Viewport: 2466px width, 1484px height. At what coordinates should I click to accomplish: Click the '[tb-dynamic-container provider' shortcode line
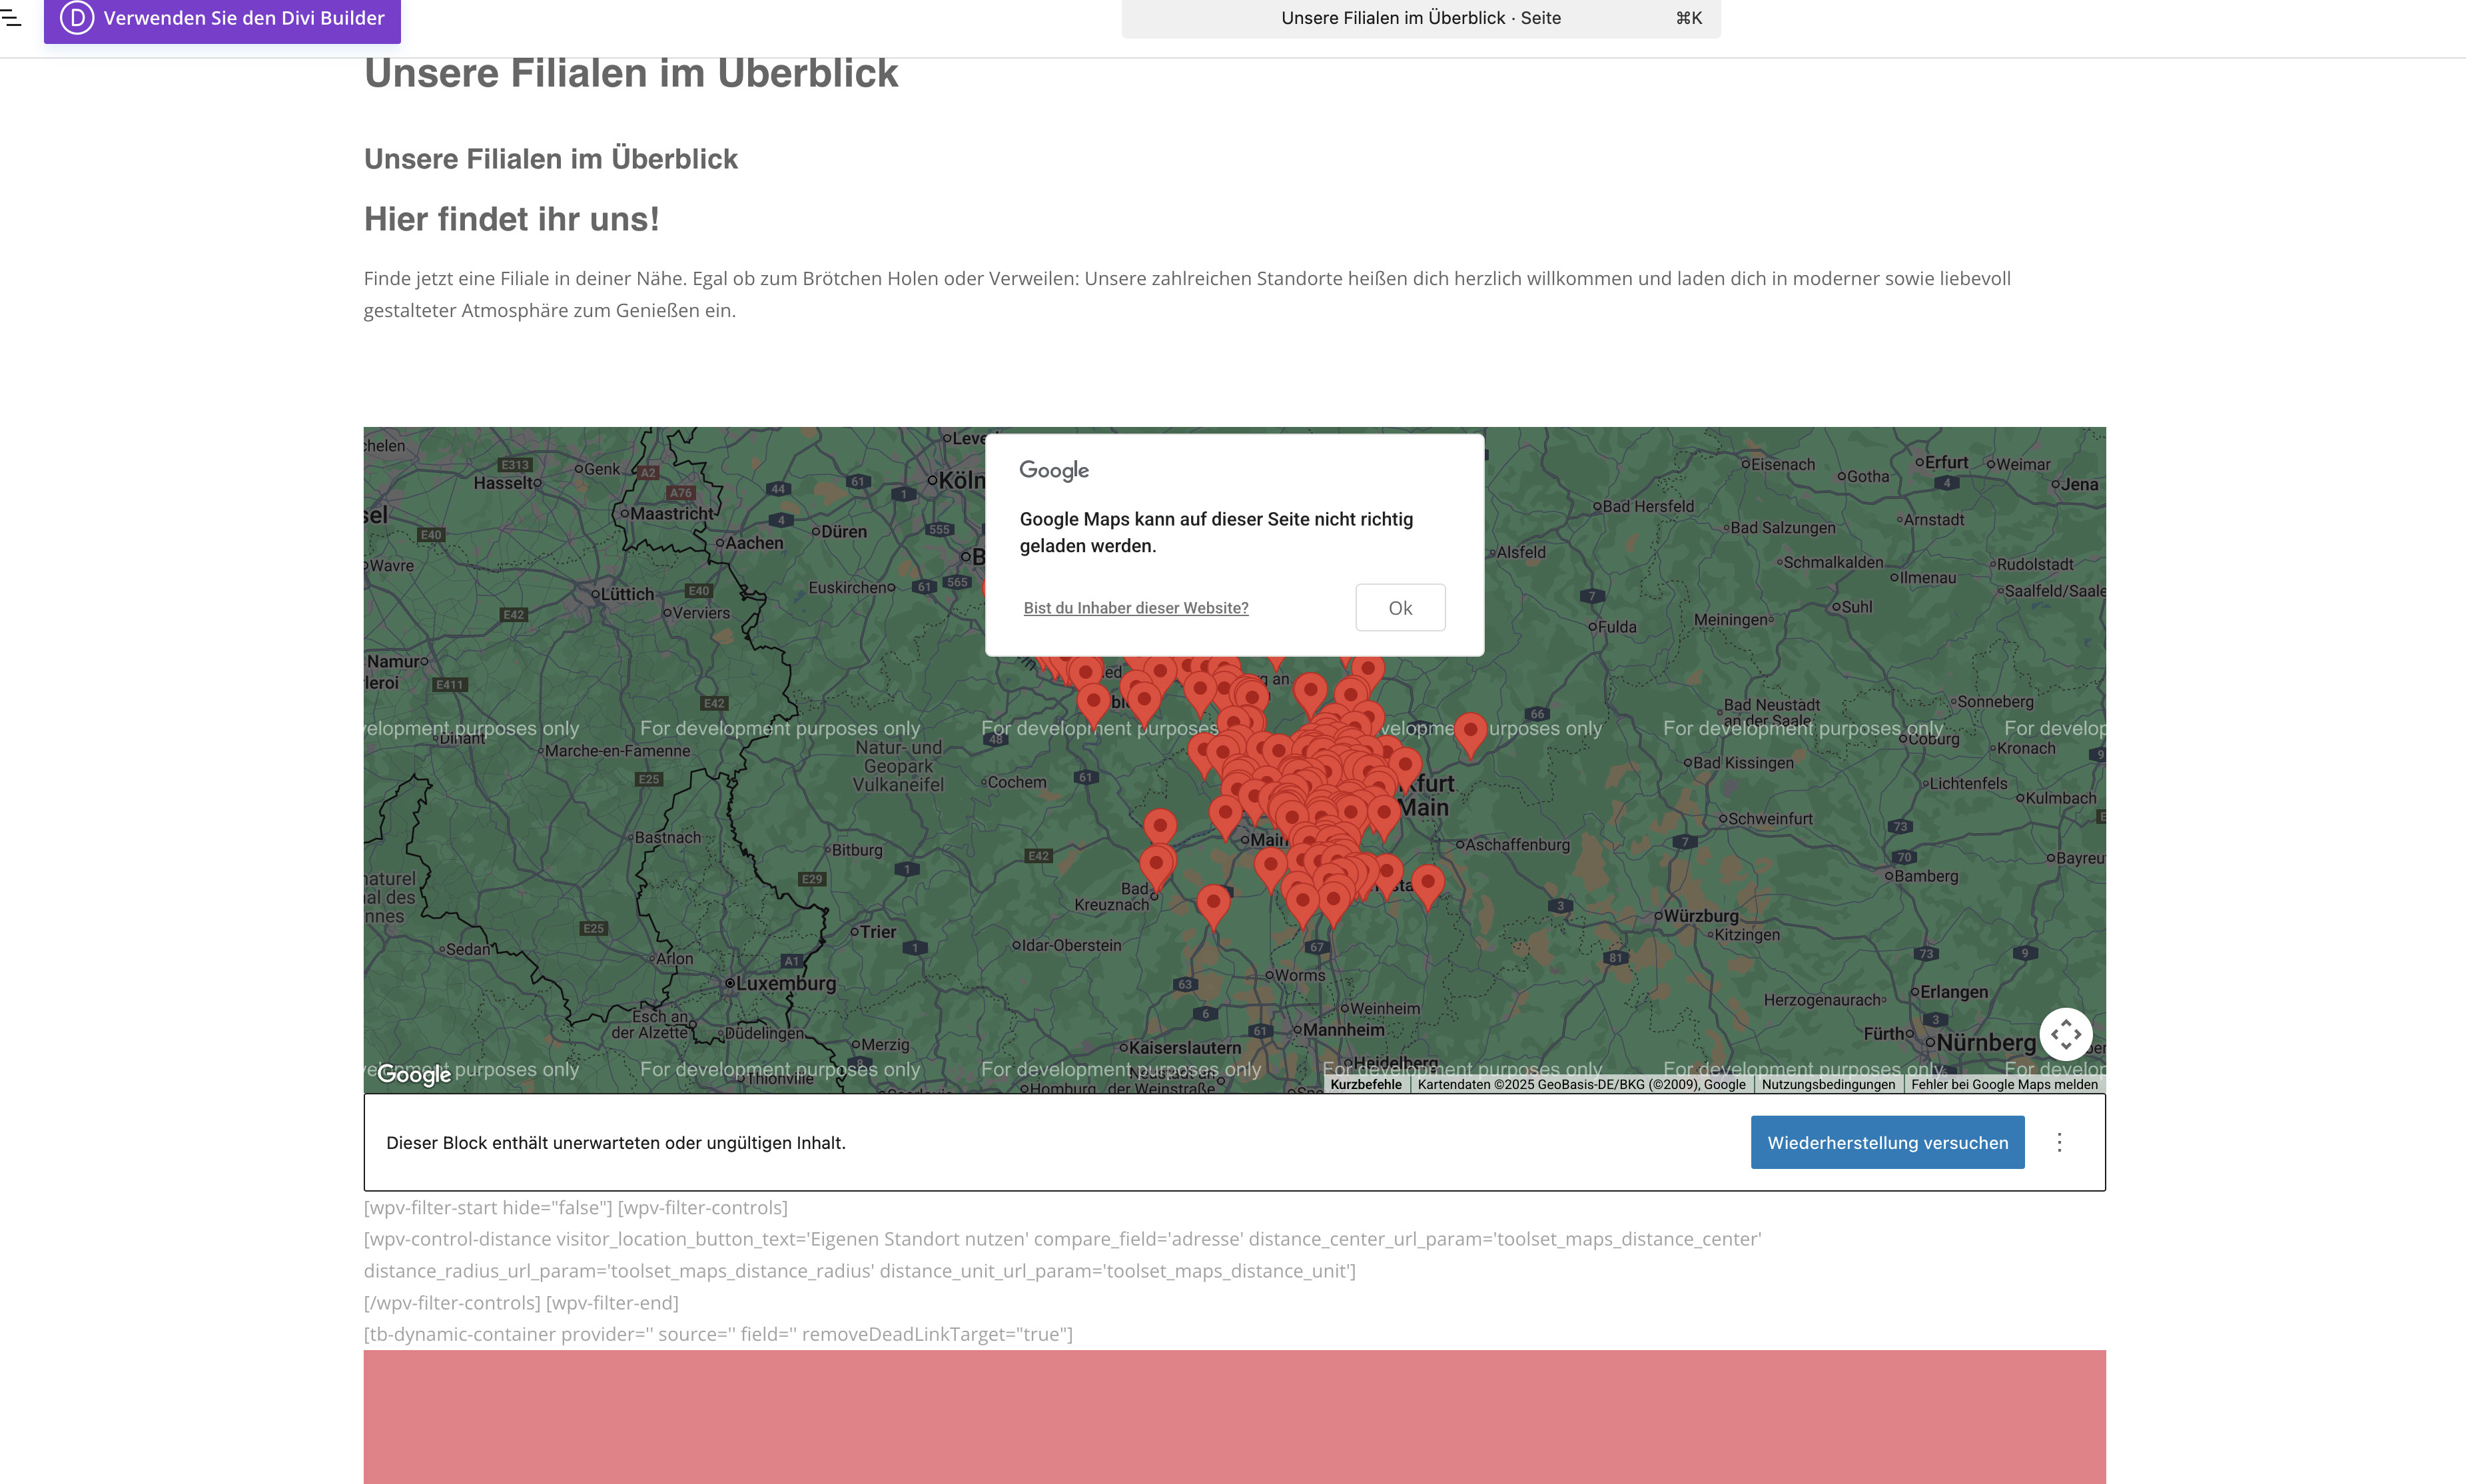click(x=718, y=1334)
